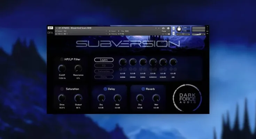Click the Tune knob in header
Viewport: 256px width, 139px height.
coord(179,29)
